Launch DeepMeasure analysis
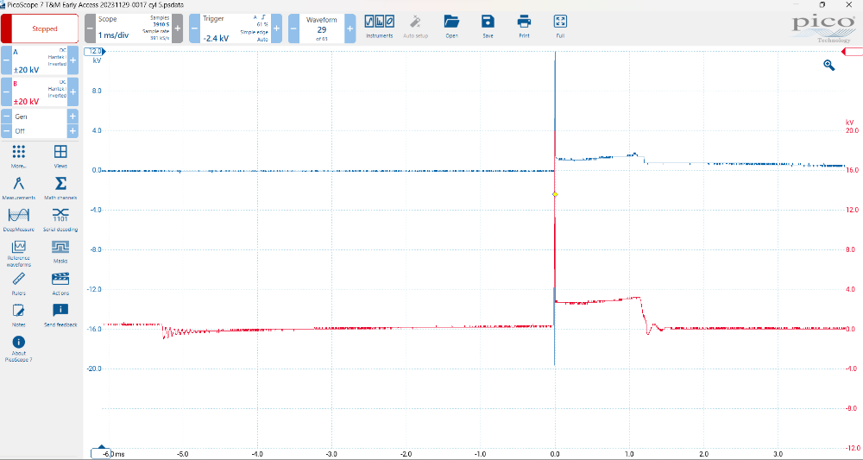 pos(19,218)
